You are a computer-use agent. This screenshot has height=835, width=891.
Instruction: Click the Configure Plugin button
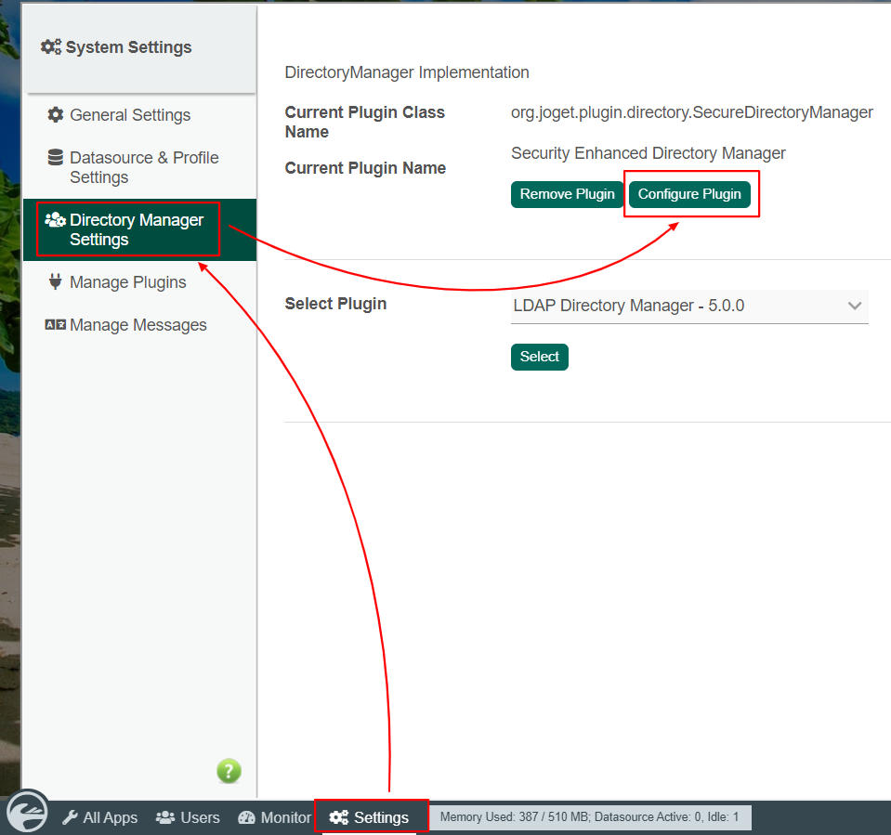(689, 194)
